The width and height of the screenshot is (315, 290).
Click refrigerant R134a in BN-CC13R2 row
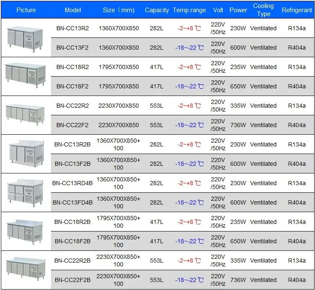pyautogui.click(x=297, y=28)
